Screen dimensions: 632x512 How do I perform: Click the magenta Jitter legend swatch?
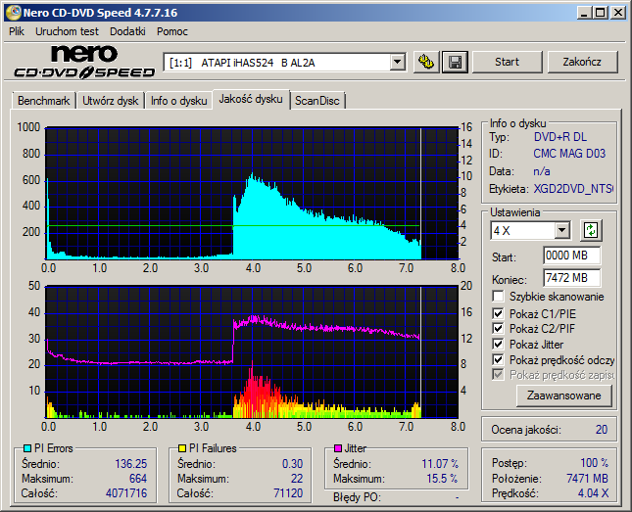pos(338,448)
